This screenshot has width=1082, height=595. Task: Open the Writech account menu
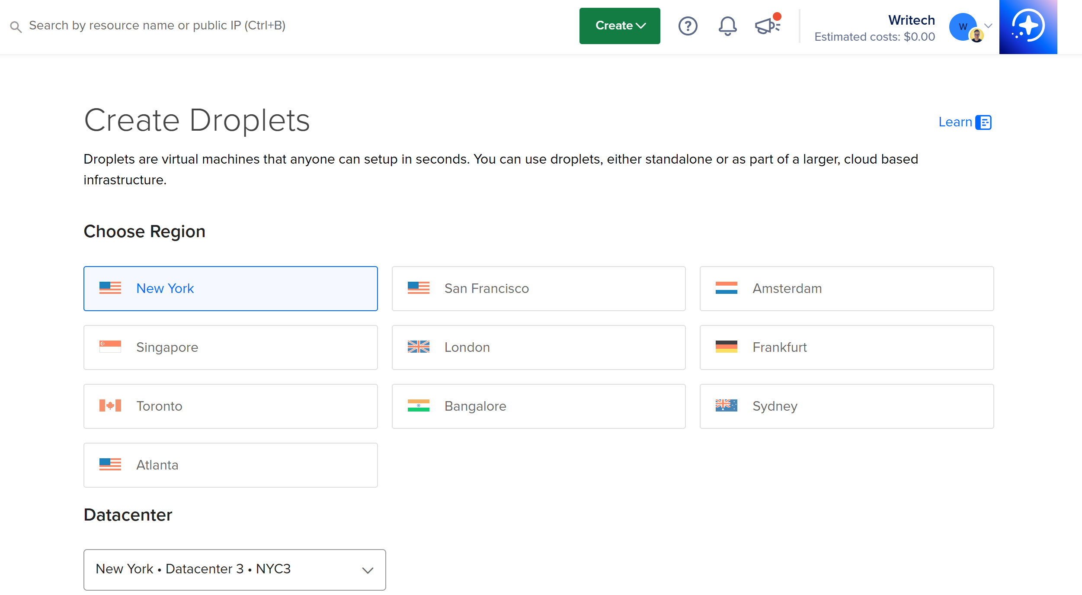(911, 20)
